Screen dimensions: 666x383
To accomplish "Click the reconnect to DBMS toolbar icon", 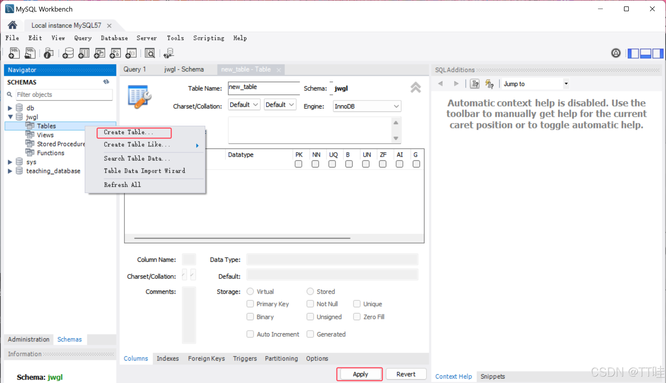I will coord(168,53).
